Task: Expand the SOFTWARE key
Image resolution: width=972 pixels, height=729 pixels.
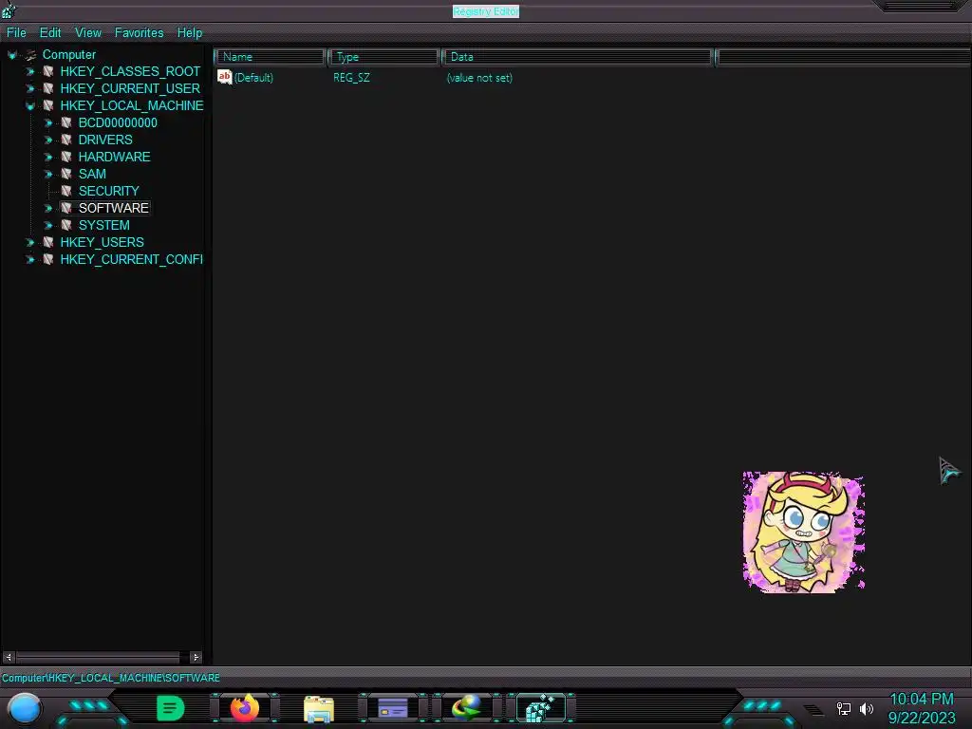Action: pos(47,208)
